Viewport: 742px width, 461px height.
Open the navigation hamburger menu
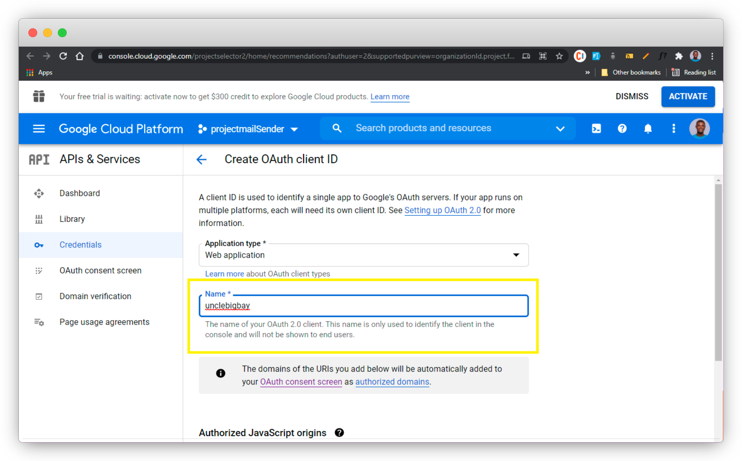[x=39, y=129]
